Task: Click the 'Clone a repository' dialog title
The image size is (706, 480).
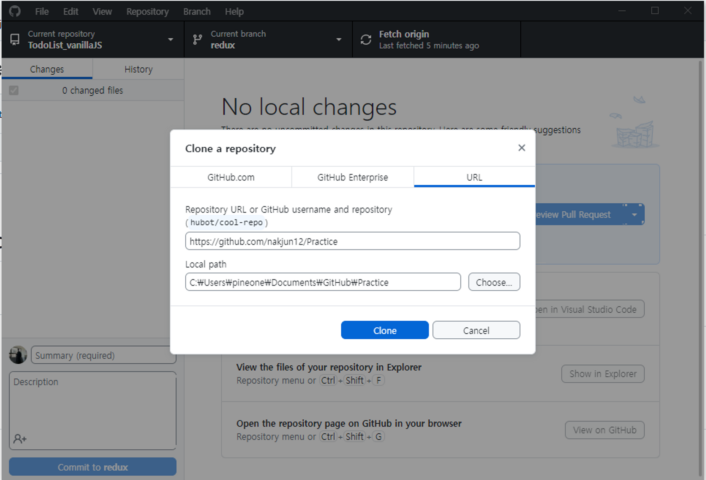Action: click(231, 149)
